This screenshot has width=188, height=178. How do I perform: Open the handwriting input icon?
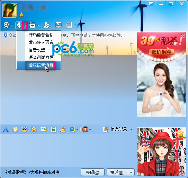[x=44, y=129]
